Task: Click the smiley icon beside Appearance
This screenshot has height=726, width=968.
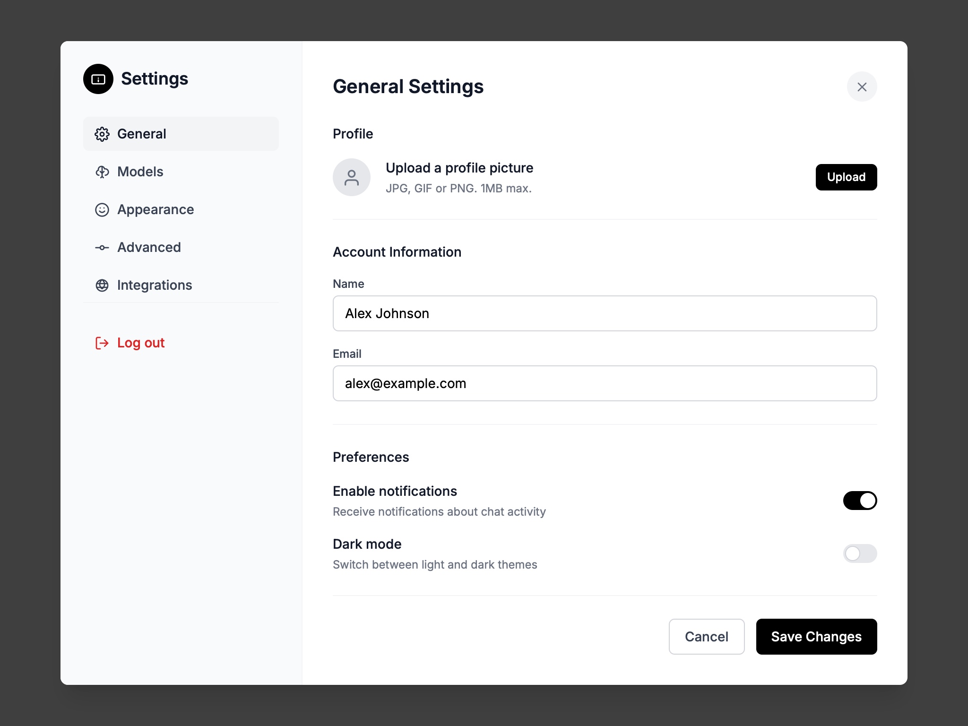Action: tap(102, 210)
